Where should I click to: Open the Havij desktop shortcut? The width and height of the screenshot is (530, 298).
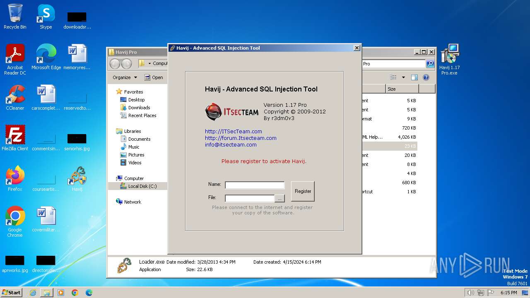(77, 178)
